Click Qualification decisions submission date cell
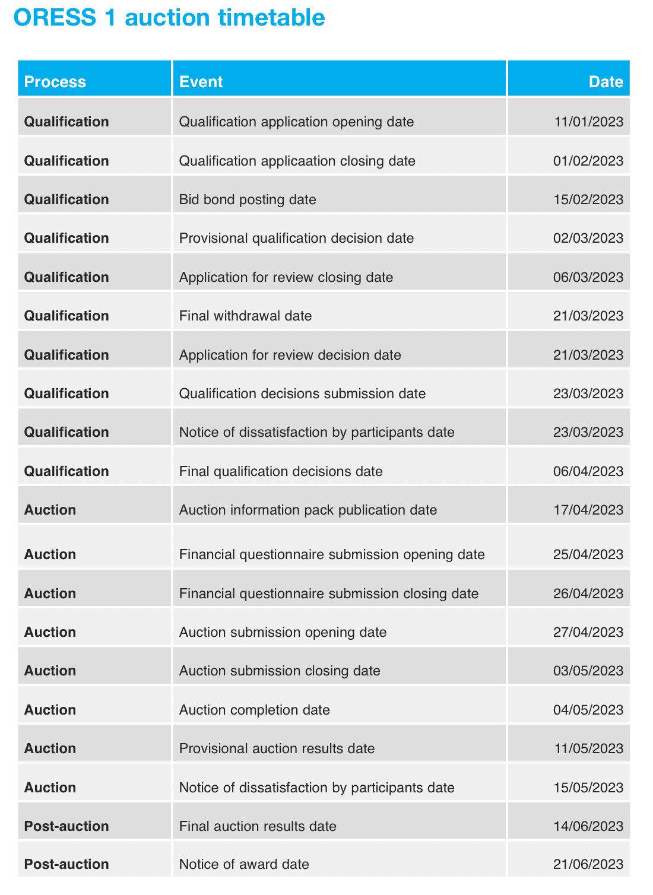Image resolution: width=653 pixels, height=895 pixels. [302, 393]
